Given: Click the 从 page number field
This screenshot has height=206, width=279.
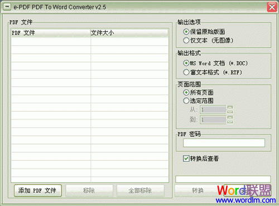Looking at the screenshot, I should (213, 109).
